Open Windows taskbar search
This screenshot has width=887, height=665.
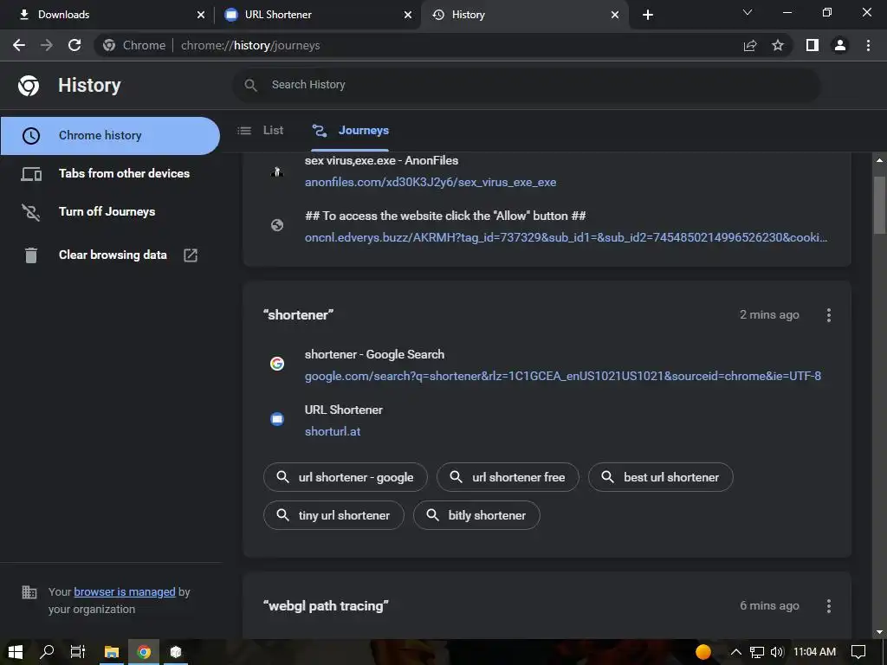(47, 652)
